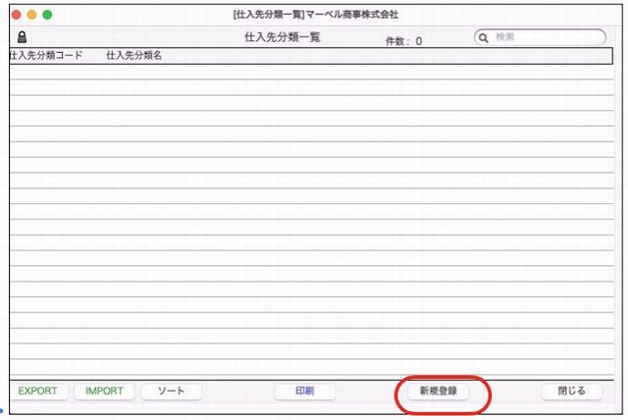Select the last empty row in list
Screen dimensions: 628x420
pyautogui.click(x=314, y=368)
